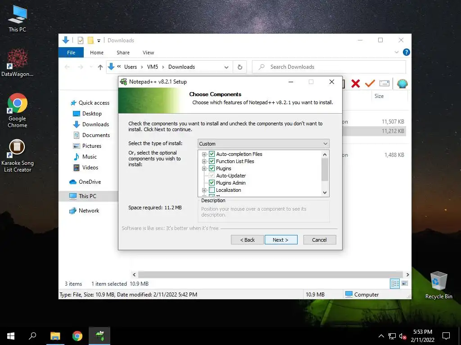The height and width of the screenshot is (345, 461).
Task: Click the Search Downloads field
Action: (329, 67)
